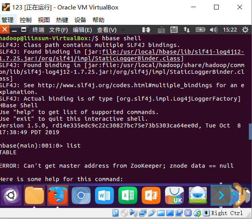Launch the Chromium browser dock icon
252x219 pixels.
(81, 195)
